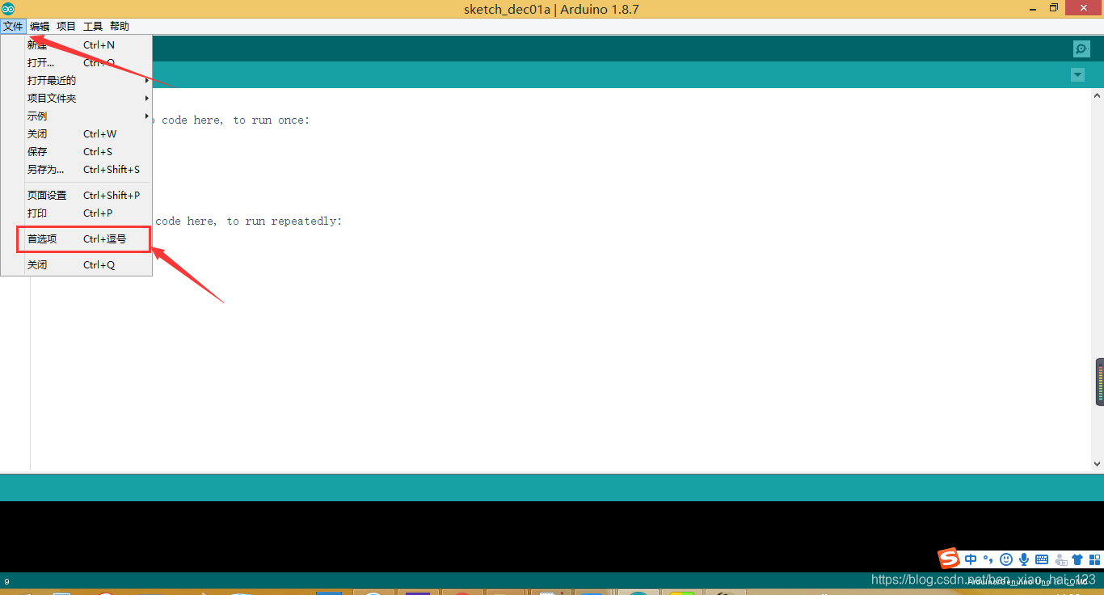Screen dimensions: 1104x595
Task: Expand 打开最近的 submenu
Action: click(x=77, y=81)
